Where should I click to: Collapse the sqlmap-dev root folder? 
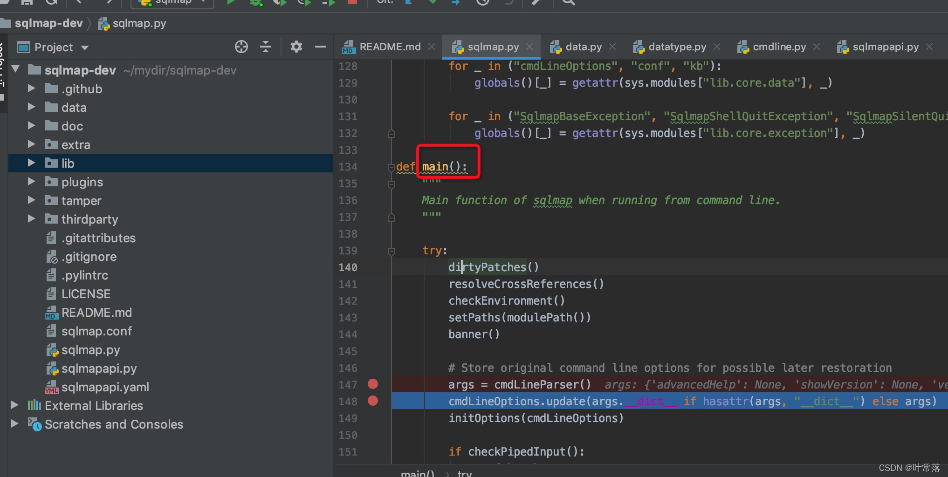pos(16,70)
